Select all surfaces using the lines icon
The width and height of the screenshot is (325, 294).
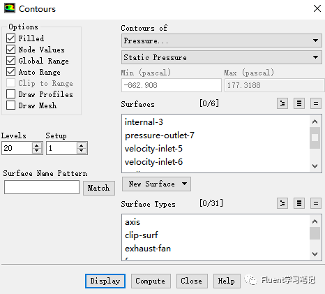click(x=299, y=103)
